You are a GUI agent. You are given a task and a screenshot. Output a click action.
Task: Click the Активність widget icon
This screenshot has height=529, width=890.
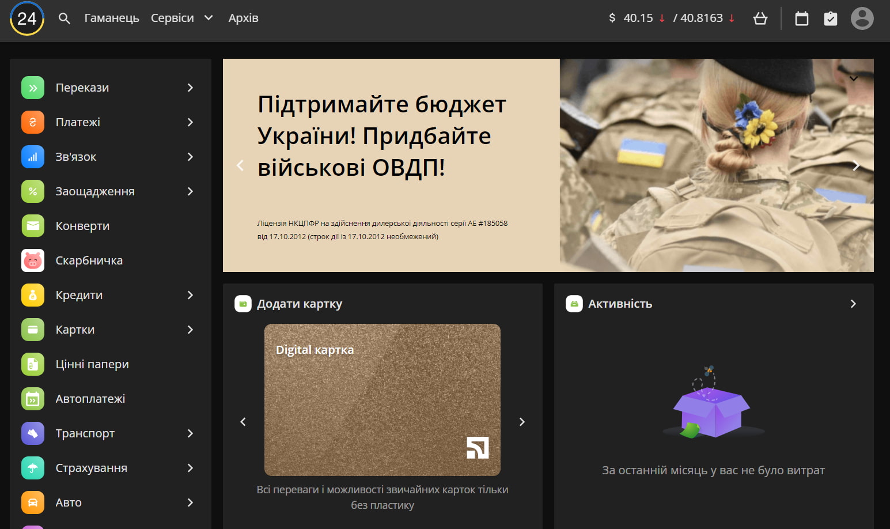[574, 304]
